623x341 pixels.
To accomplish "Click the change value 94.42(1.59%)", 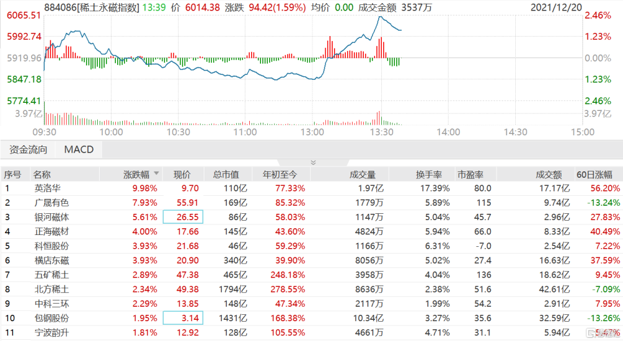I will pyautogui.click(x=277, y=7).
